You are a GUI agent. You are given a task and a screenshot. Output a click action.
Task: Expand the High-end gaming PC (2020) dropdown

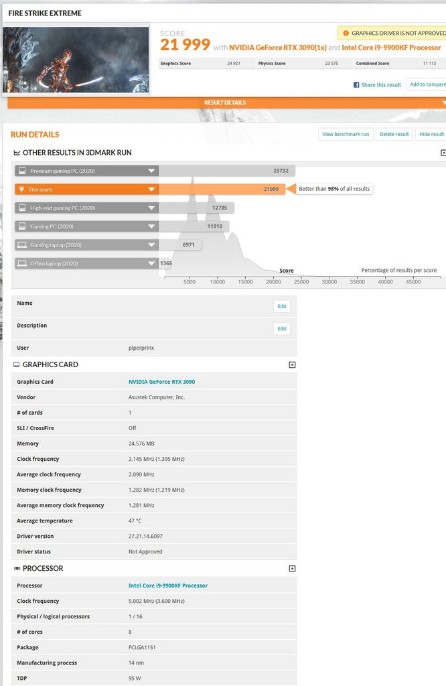pos(151,208)
